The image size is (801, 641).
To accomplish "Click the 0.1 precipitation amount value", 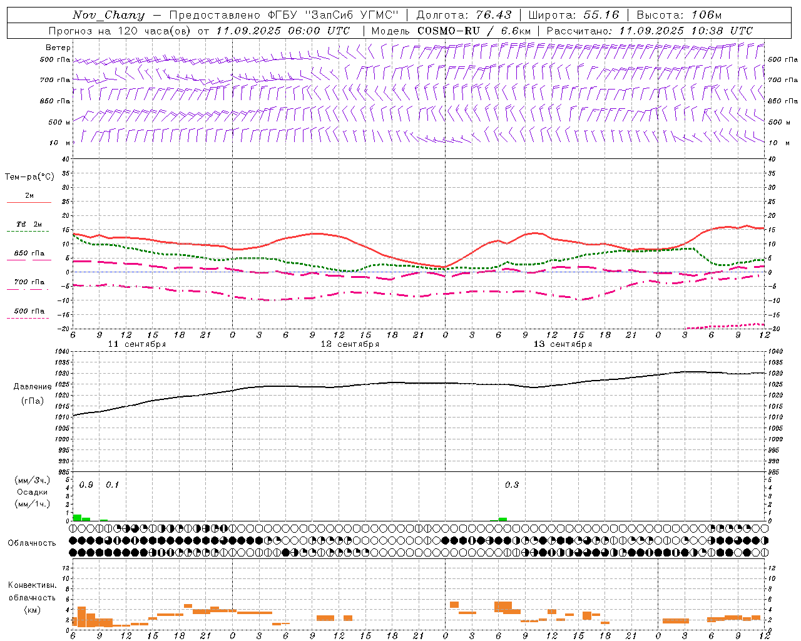I will 112,485.
